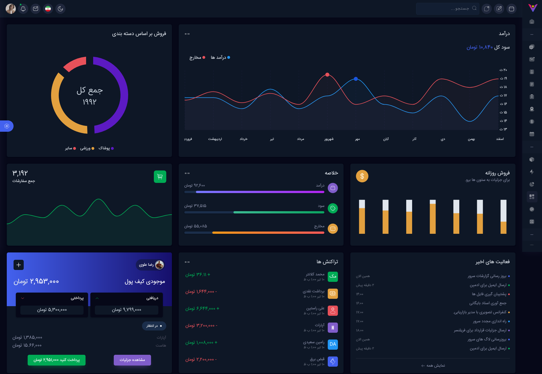Click into the جستجو search field
Screen dimensions: 542x374
(x=447, y=9)
